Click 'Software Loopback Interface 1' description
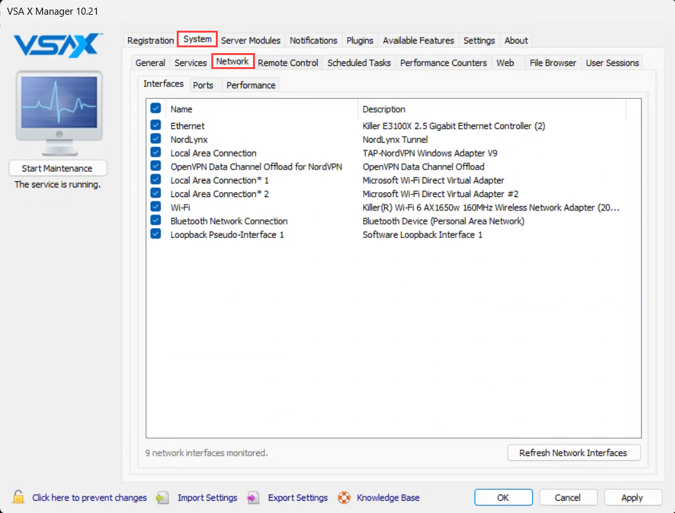 pyautogui.click(x=422, y=235)
